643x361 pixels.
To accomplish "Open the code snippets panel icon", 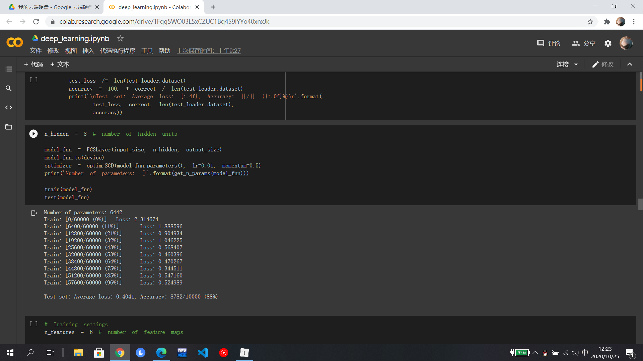I will pos(9,107).
